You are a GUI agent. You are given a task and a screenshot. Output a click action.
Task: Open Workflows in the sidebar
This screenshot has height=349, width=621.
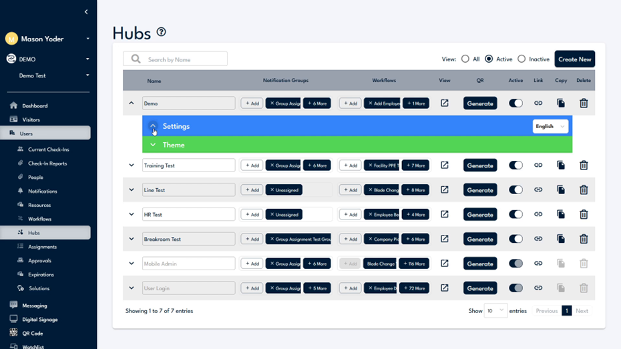pos(39,219)
